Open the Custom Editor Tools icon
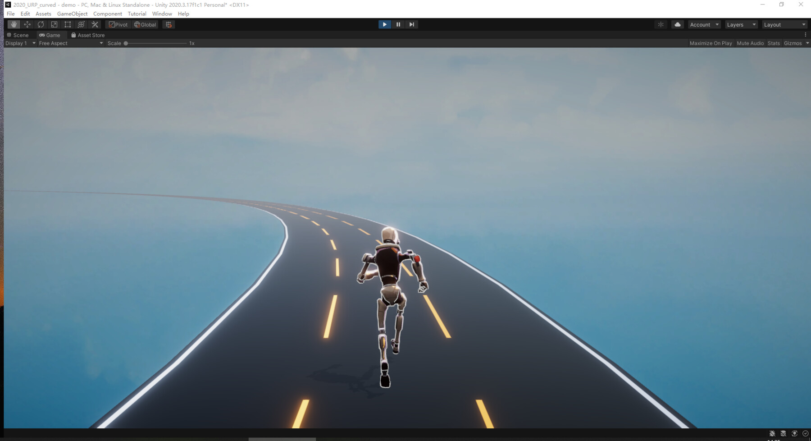The image size is (811, 441). click(x=95, y=24)
